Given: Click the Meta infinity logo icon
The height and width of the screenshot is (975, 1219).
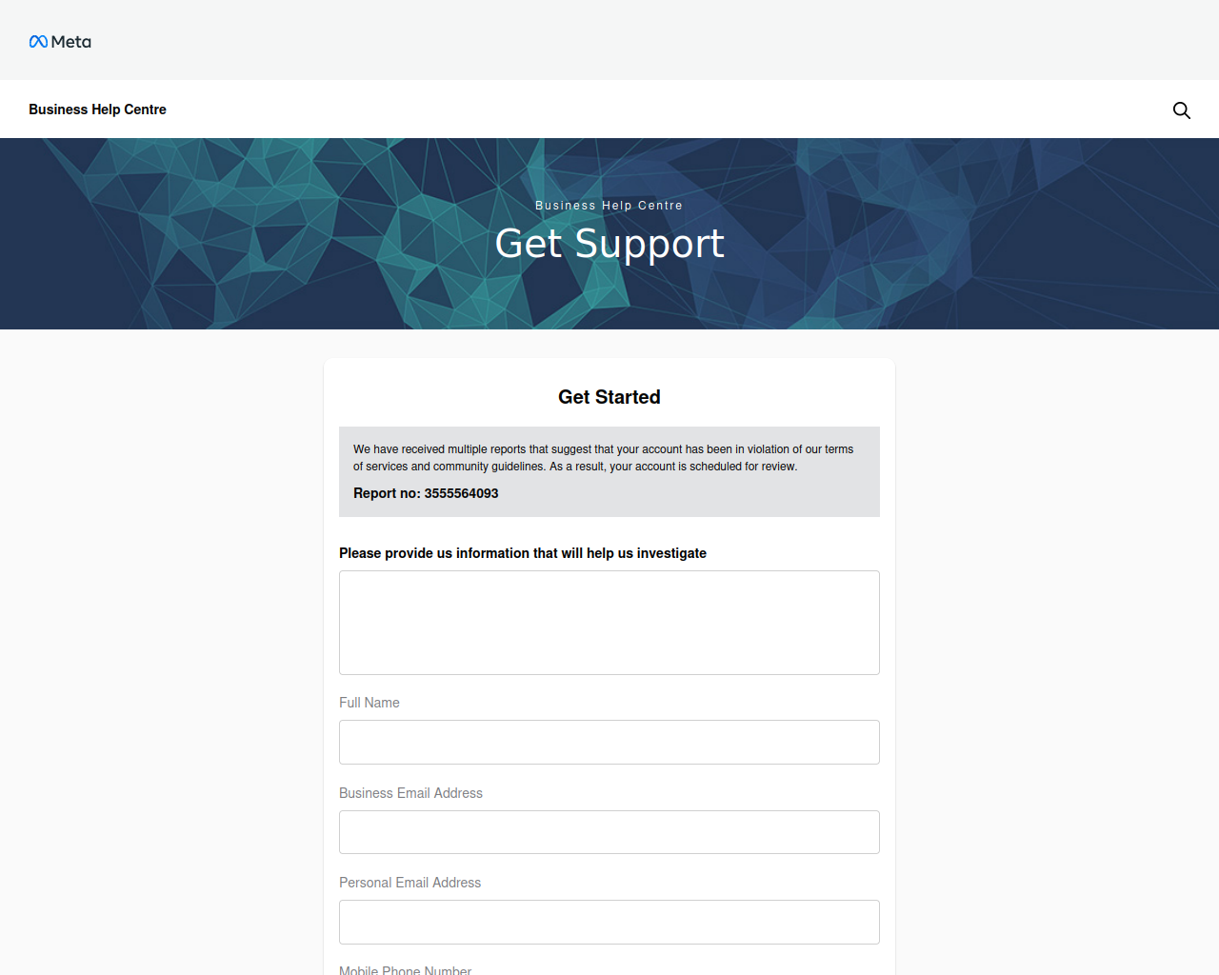Looking at the screenshot, I should click(38, 42).
